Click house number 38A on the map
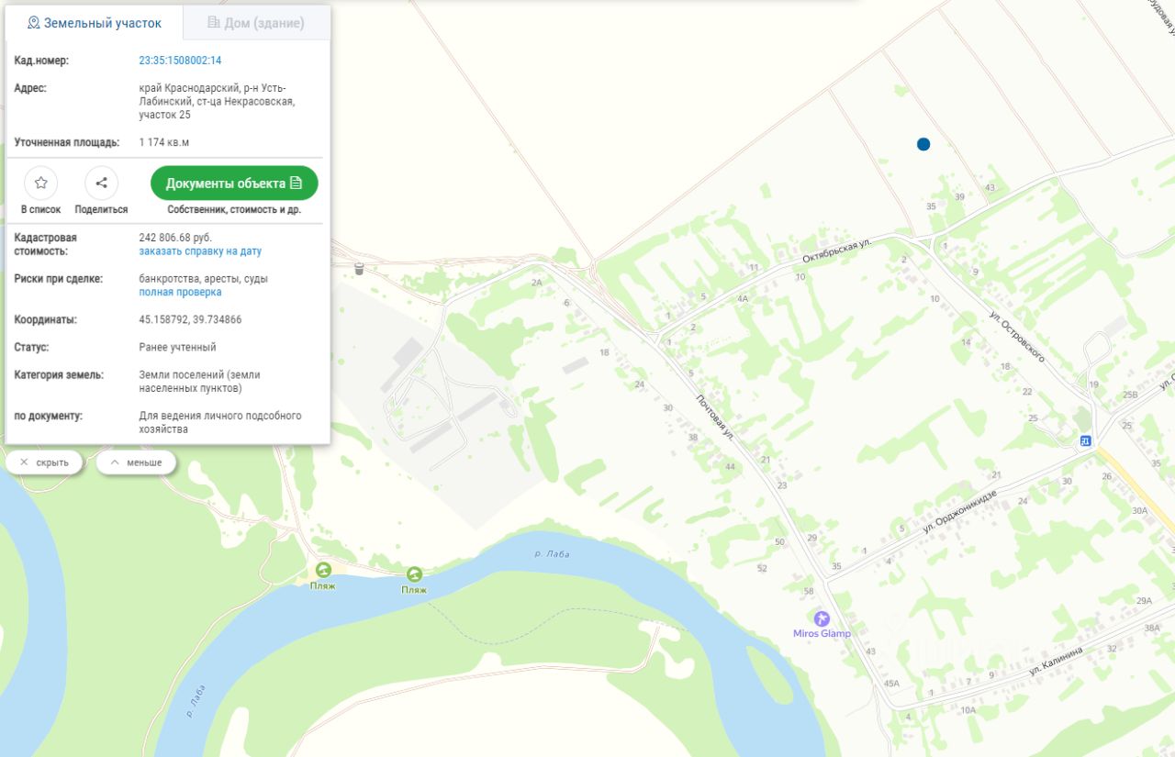1175x757 pixels. point(1153,629)
